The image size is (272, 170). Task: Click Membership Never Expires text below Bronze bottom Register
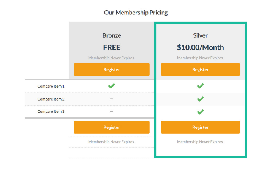tap(111, 142)
